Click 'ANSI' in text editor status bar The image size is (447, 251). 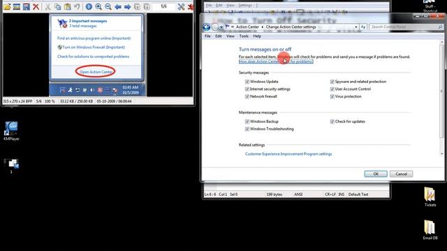[x=298, y=195]
